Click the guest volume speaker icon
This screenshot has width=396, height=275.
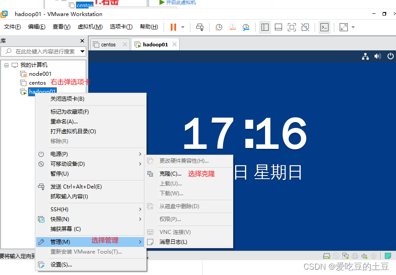click(x=378, y=56)
